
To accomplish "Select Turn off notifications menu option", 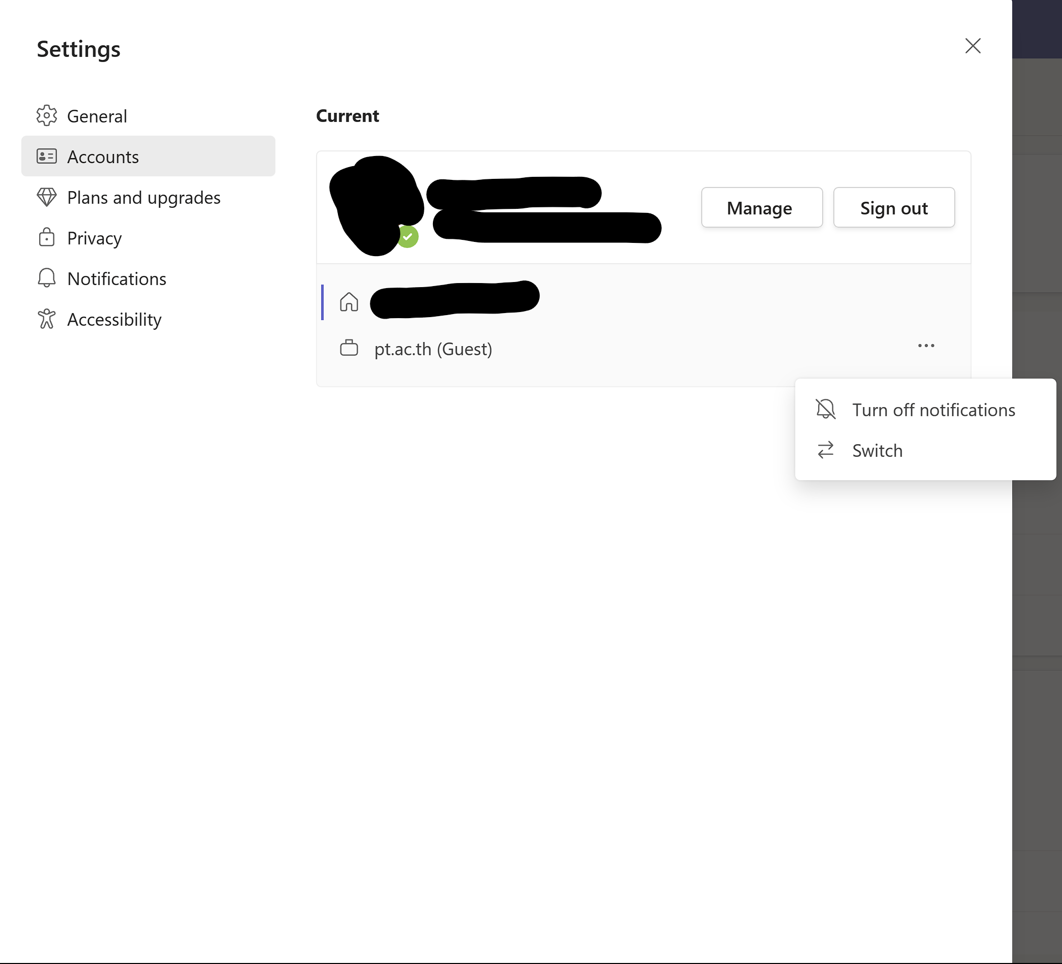I will coord(933,410).
